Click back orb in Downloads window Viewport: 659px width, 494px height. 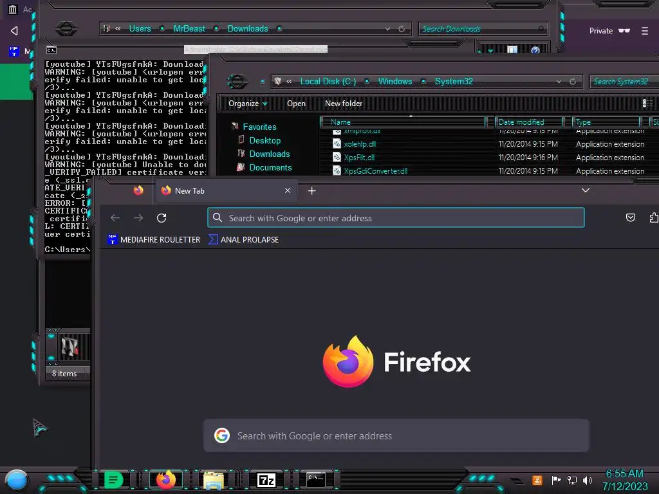[66, 28]
